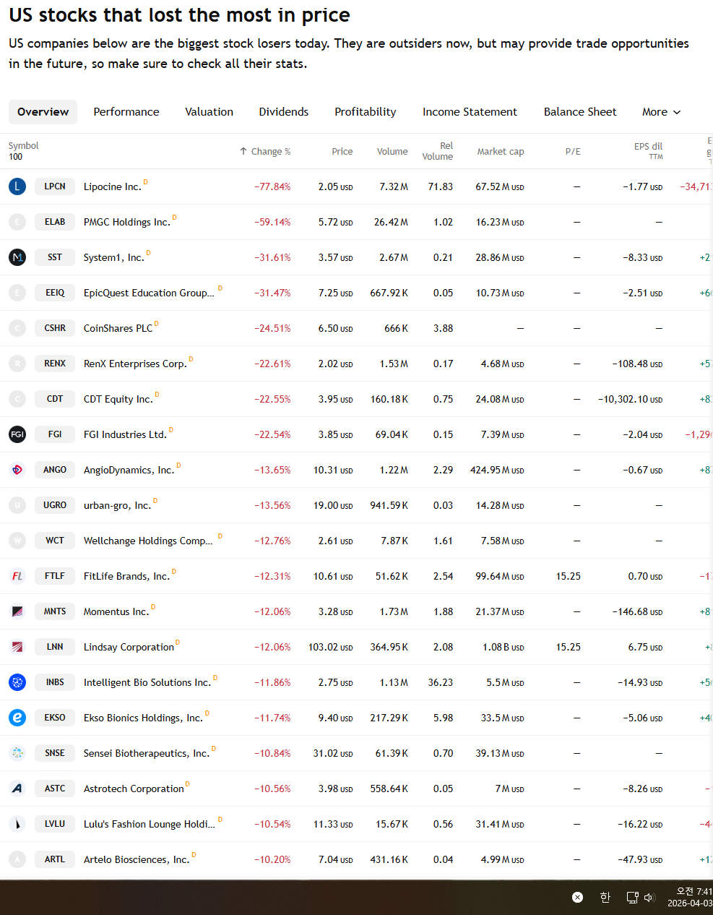Image resolution: width=713 pixels, height=915 pixels.
Task: Open the EEIQ ticker link
Action: [55, 293]
